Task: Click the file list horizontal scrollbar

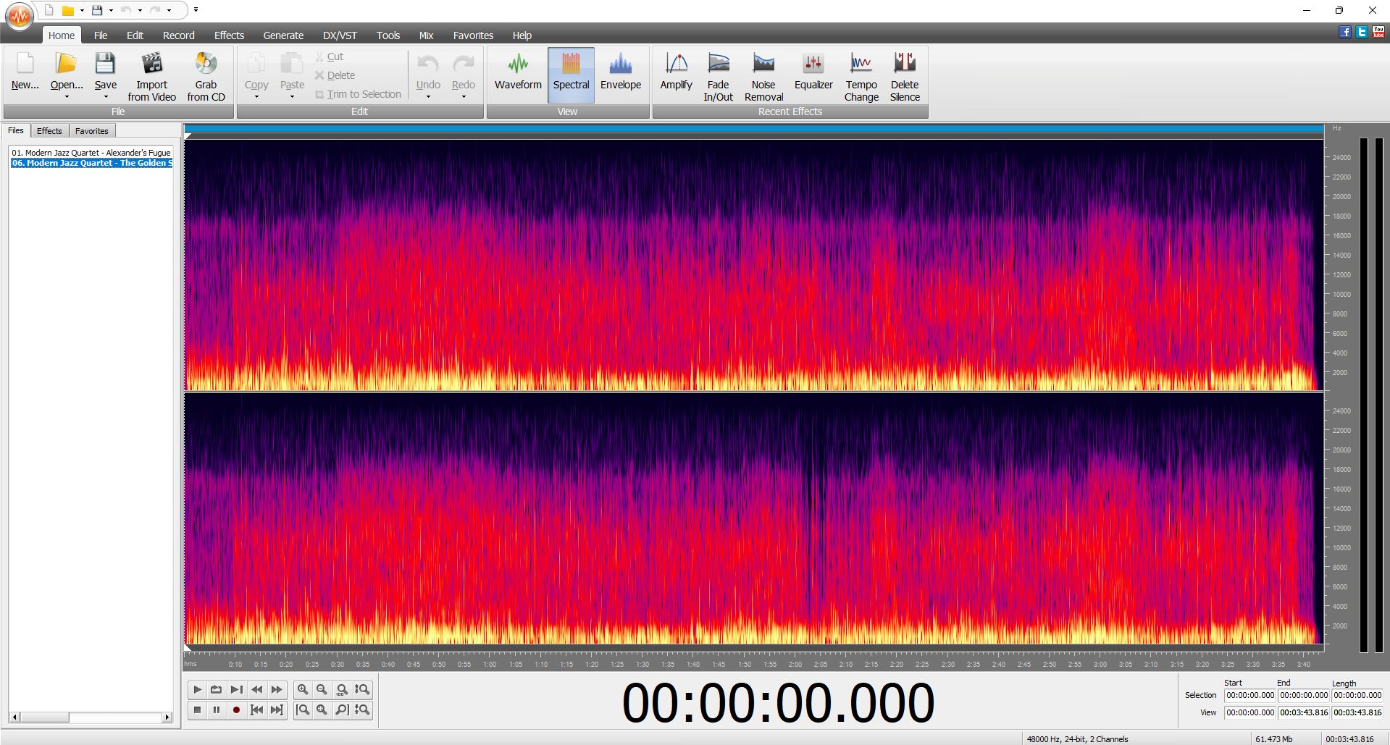Action: click(91, 717)
